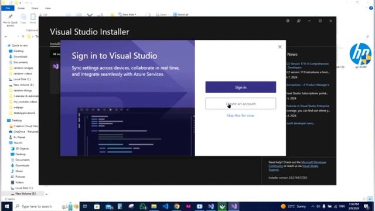The image size is (375, 211).
Task: Click Pin to Quick access icon
Action: click(x=11, y=20)
